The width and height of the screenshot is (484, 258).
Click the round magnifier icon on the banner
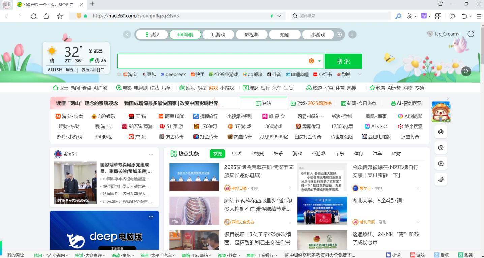pos(466,71)
